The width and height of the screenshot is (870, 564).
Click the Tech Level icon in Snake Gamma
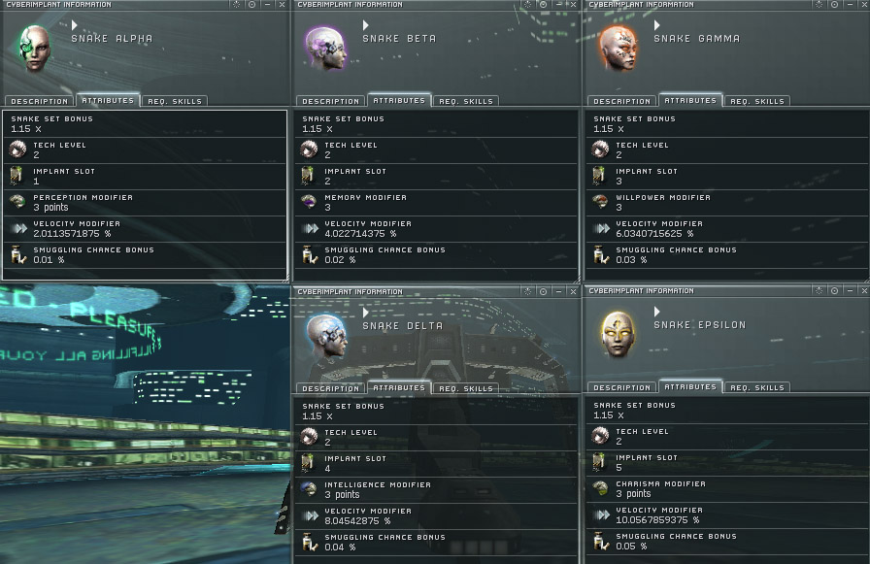(x=600, y=149)
